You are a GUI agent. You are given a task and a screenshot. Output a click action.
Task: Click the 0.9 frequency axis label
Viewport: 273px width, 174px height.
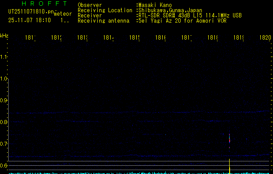pyautogui.click(x=4, y=100)
